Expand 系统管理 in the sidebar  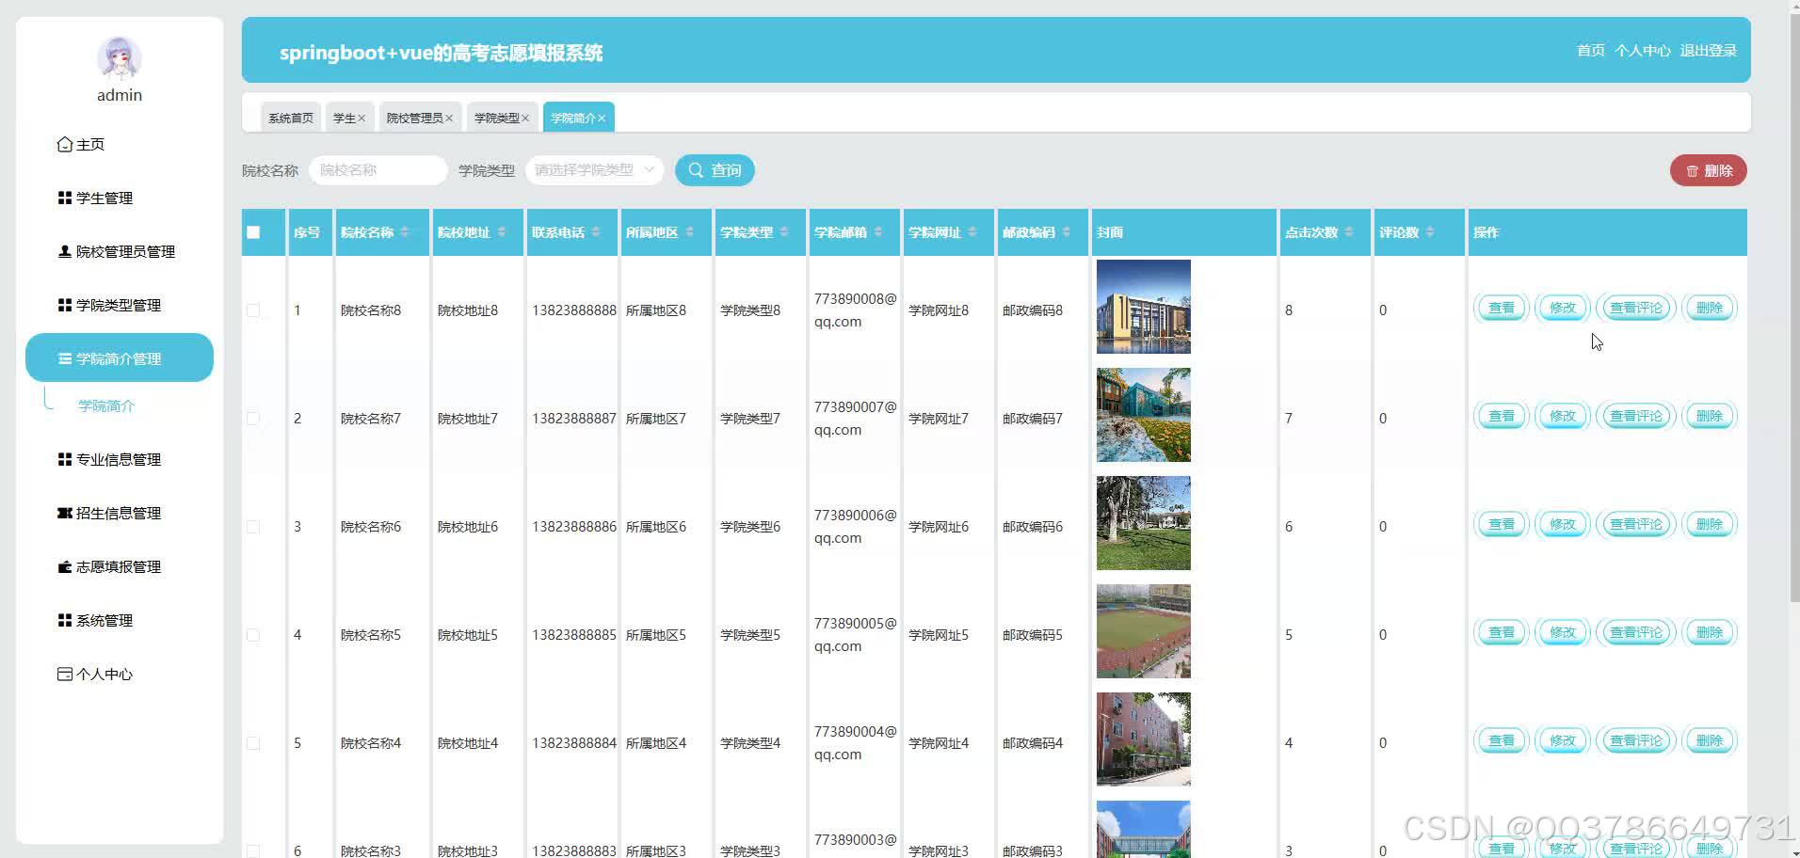point(120,621)
